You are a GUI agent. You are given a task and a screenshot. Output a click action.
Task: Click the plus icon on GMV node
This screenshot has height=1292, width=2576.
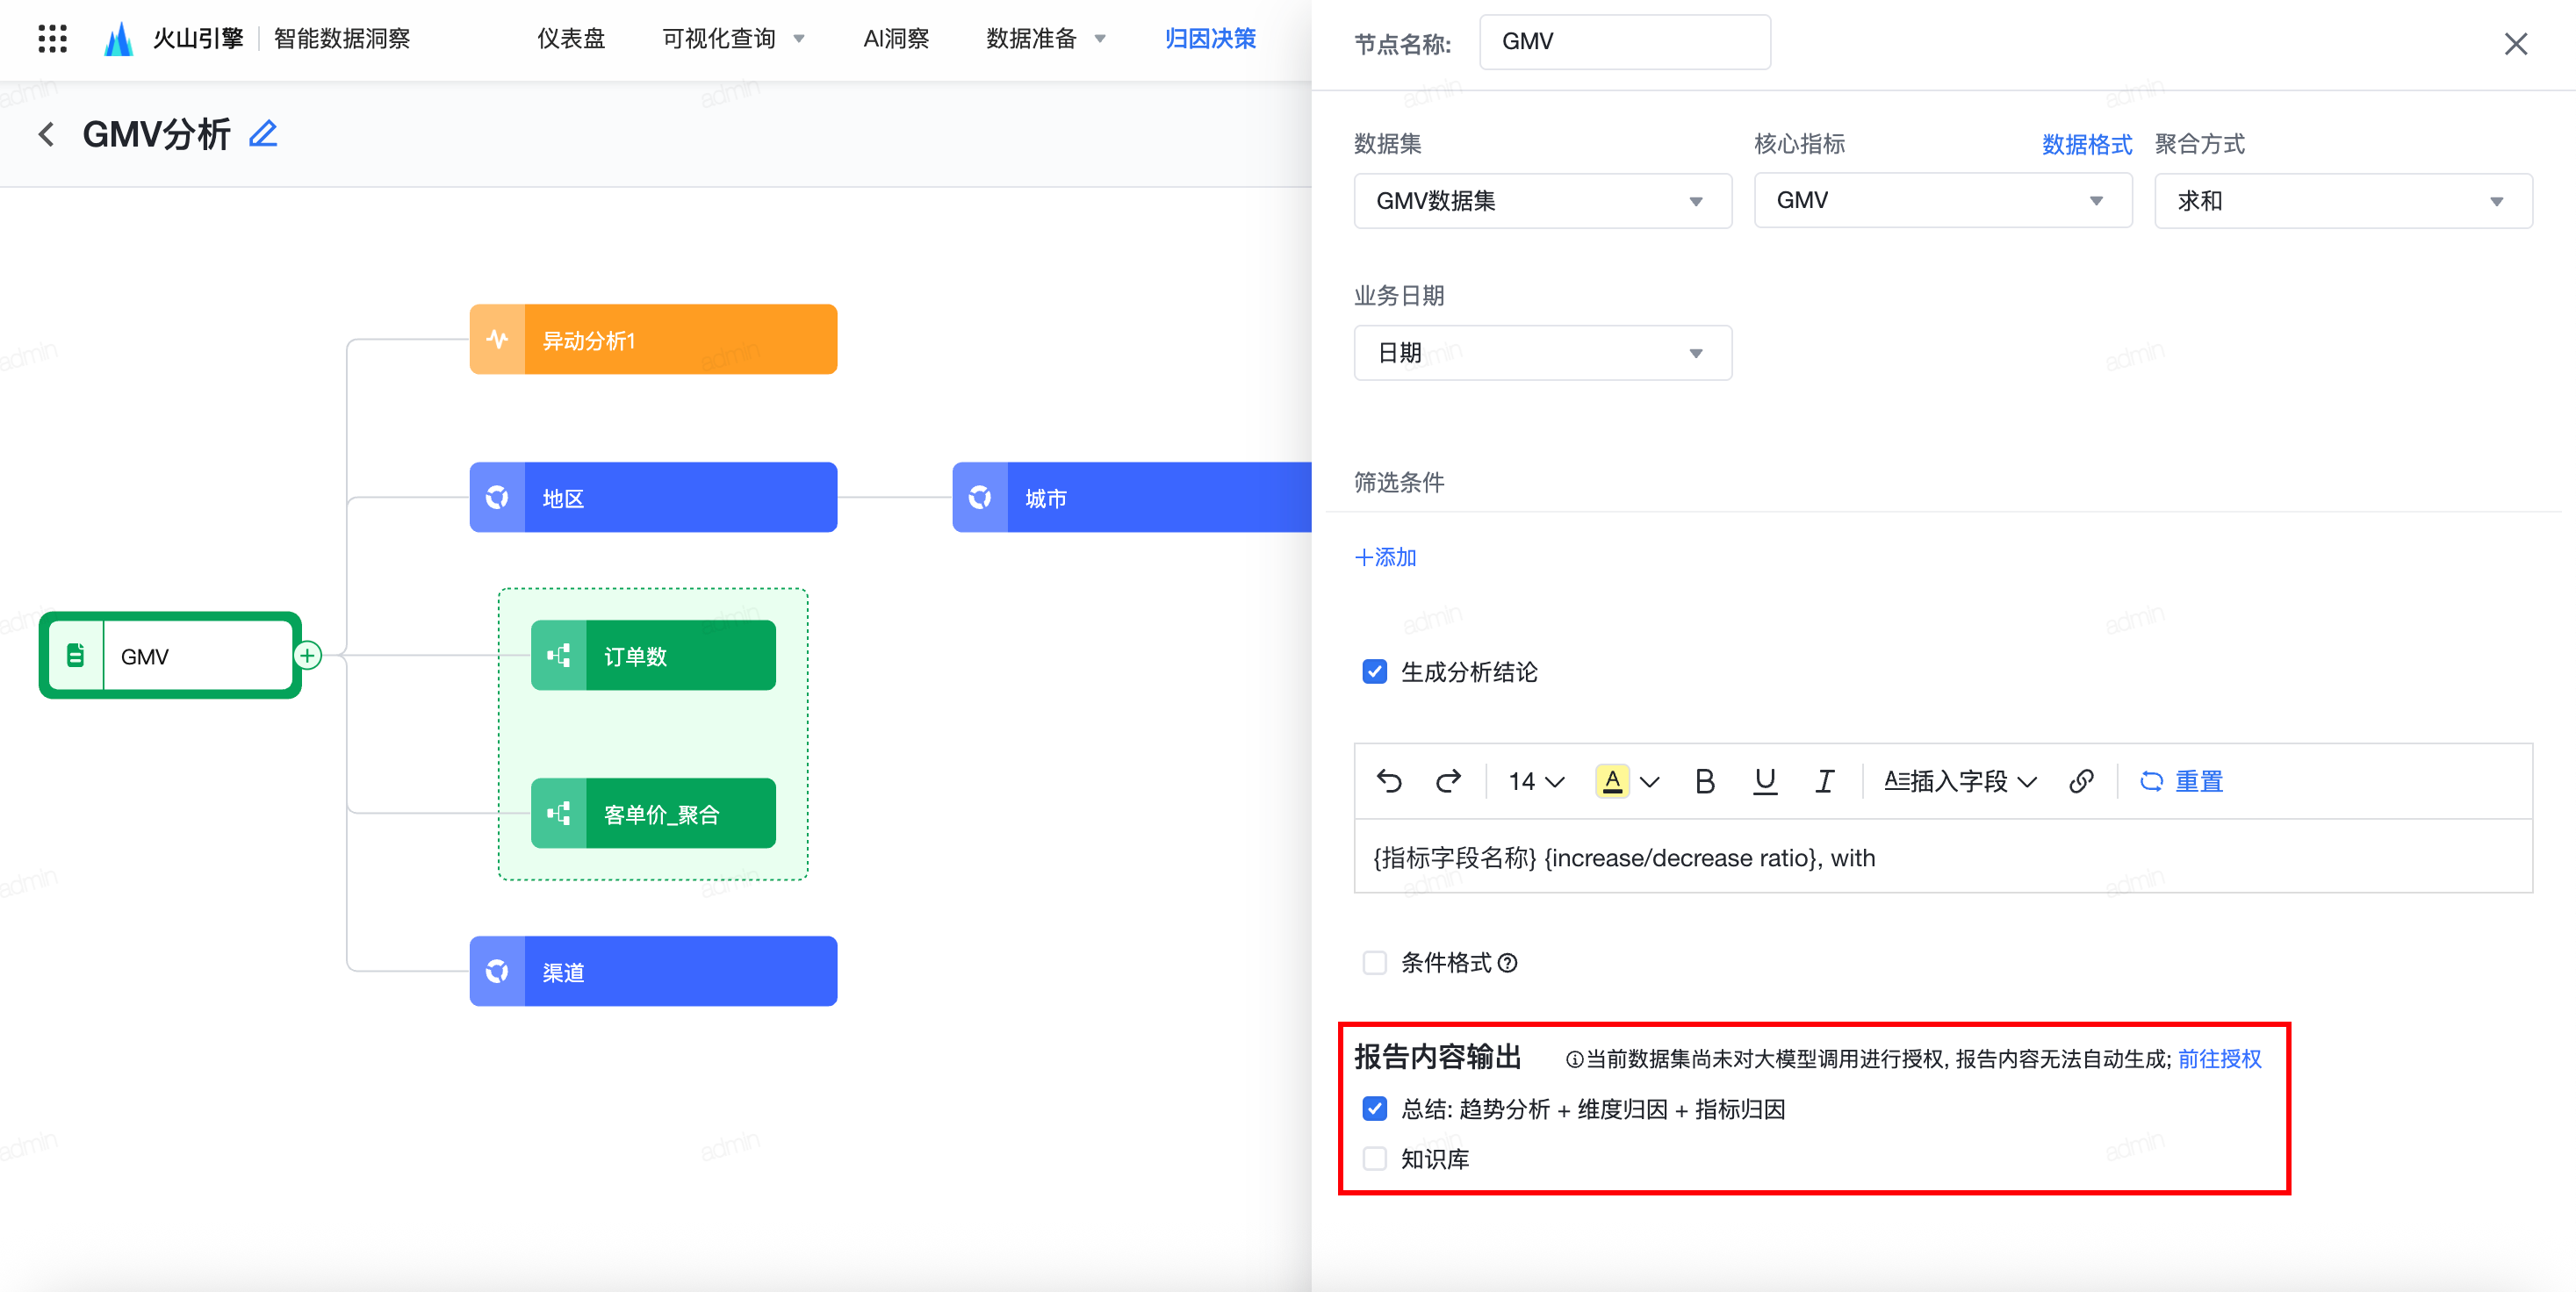pos(308,656)
